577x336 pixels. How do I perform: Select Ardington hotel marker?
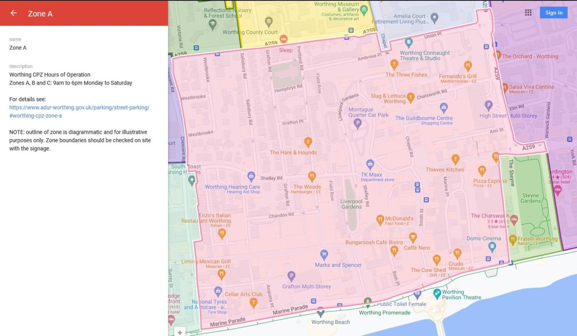[x=558, y=190]
